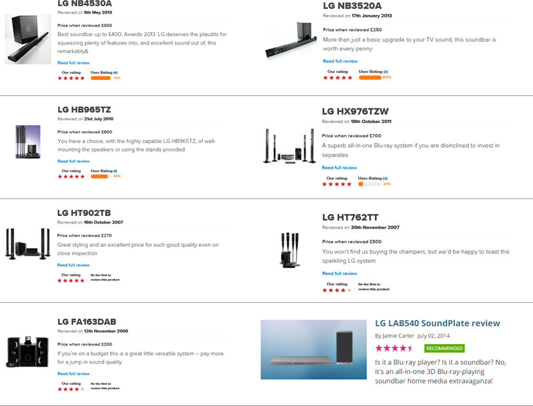Read full review of LG NB4530A

[73, 63]
